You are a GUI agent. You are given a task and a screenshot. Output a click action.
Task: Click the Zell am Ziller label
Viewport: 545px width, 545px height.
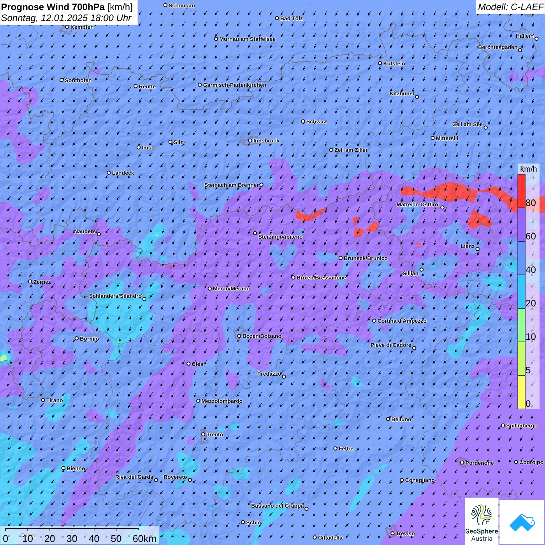(351, 150)
